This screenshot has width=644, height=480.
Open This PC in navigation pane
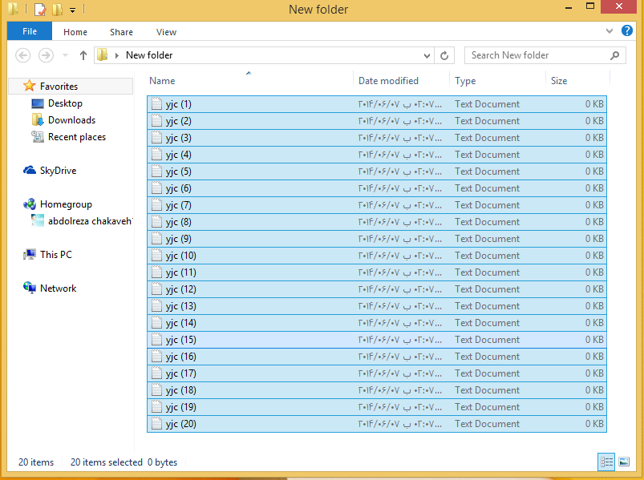pyautogui.click(x=56, y=254)
